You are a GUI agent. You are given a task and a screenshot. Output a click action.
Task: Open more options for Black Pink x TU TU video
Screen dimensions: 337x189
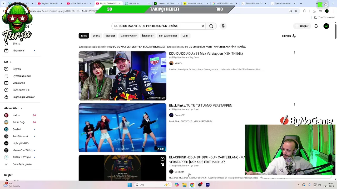[294, 105]
